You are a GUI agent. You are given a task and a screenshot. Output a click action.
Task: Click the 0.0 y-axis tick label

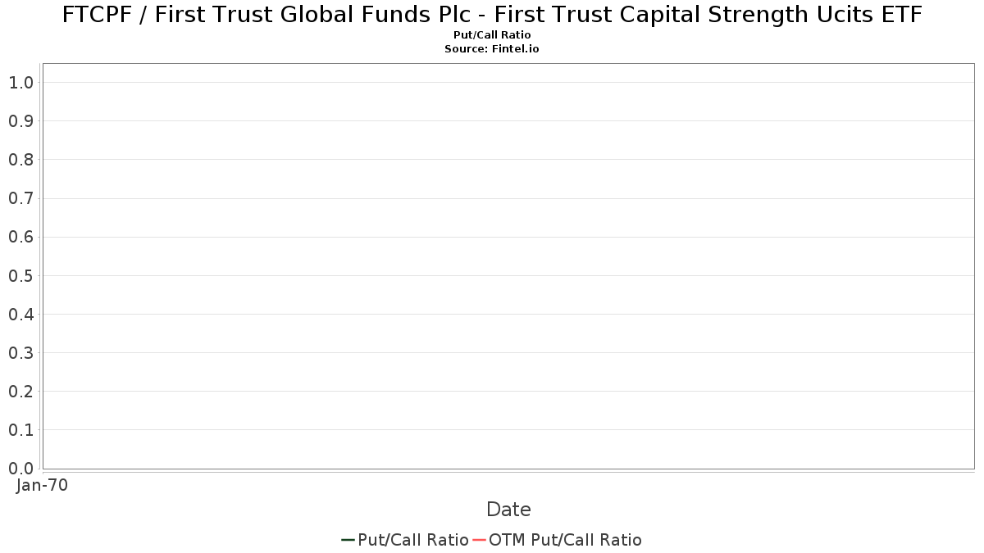click(x=20, y=469)
